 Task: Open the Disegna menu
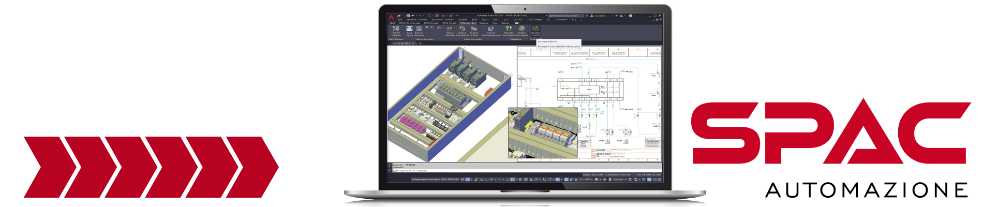(463, 20)
